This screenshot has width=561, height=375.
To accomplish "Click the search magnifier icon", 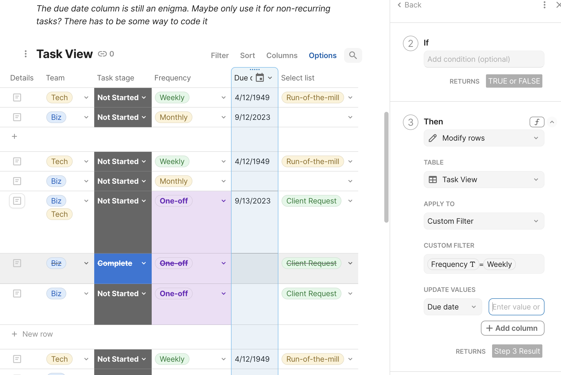I will (x=353, y=55).
